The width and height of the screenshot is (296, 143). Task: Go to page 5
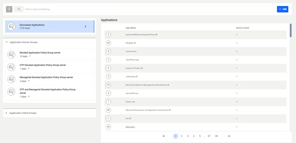[200, 136]
